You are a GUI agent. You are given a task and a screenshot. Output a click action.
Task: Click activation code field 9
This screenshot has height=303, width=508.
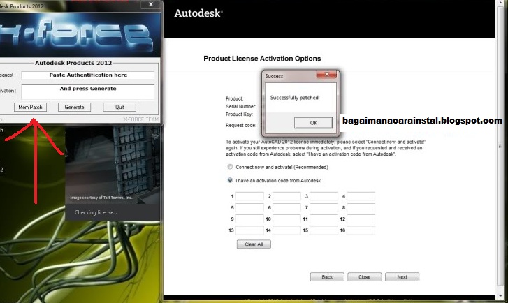[249, 219]
